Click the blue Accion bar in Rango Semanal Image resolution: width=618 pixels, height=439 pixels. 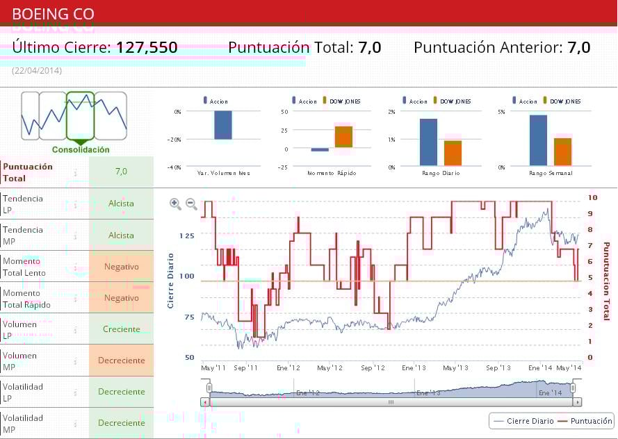538,140
